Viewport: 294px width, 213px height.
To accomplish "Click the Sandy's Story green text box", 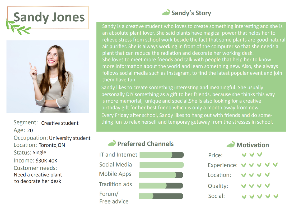I will [191, 77].
